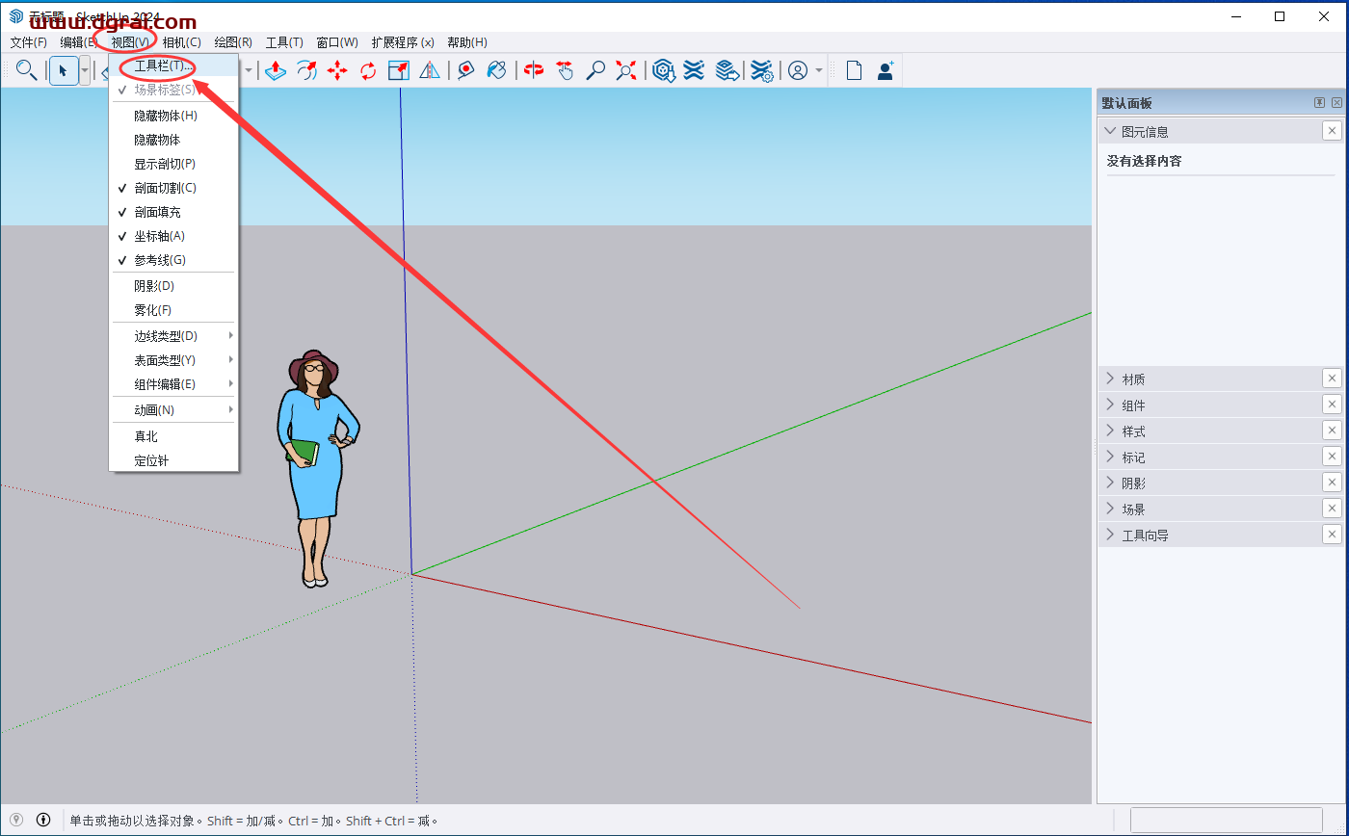Collapse the 图元信息 panel
Viewport: 1349px width, 836px height.
coord(1111,131)
